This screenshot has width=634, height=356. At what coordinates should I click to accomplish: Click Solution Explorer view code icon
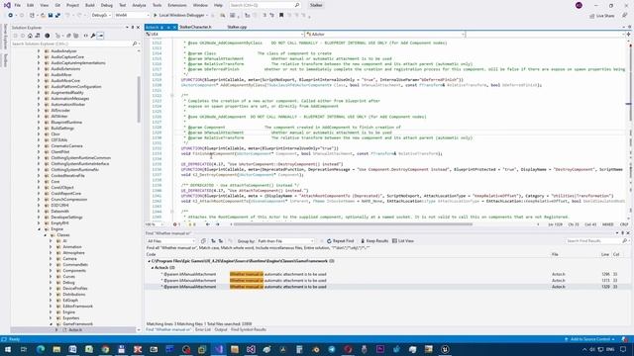[x=86, y=36]
